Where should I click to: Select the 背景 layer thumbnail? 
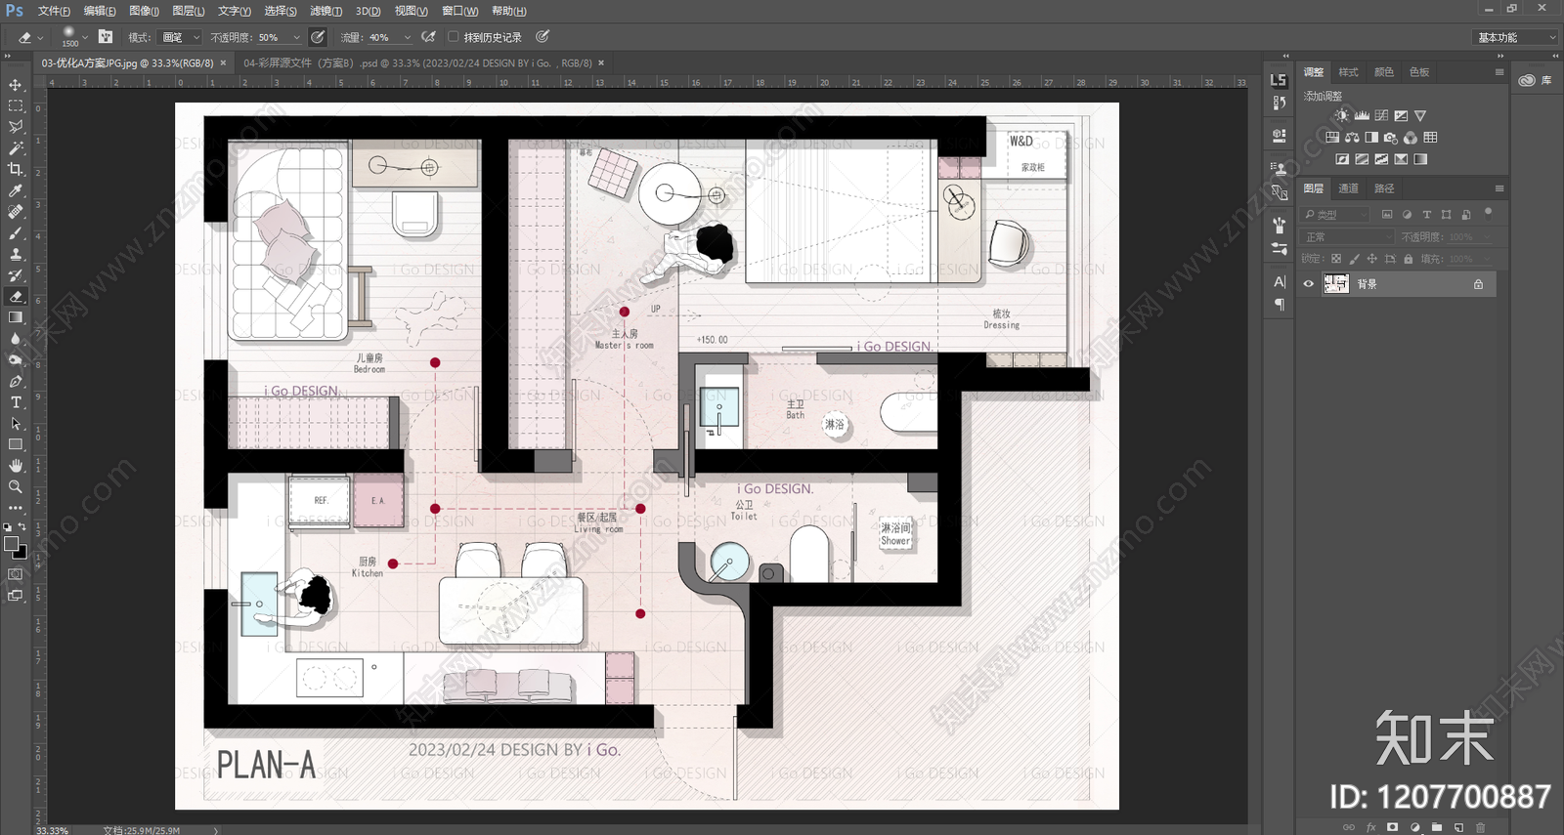click(x=1336, y=284)
